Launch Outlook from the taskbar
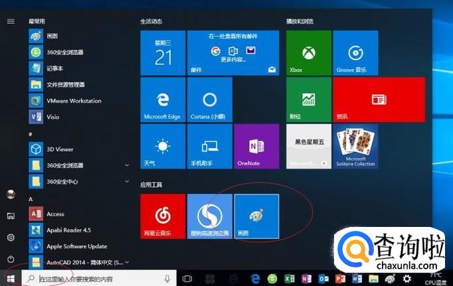The image size is (453, 286). pyautogui.click(x=323, y=279)
